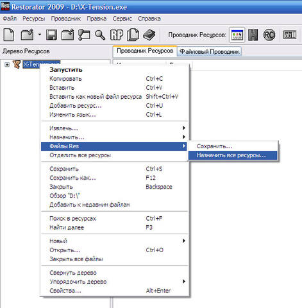Image resolution: width=302 pixels, height=308 pixels.
Task: Select the RC view mode icon
Action: pos(269,35)
